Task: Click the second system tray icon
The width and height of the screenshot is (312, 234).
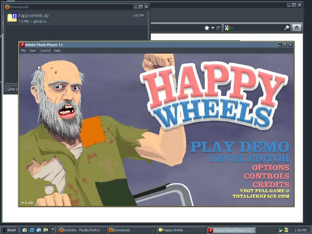Action: click(x=286, y=230)
